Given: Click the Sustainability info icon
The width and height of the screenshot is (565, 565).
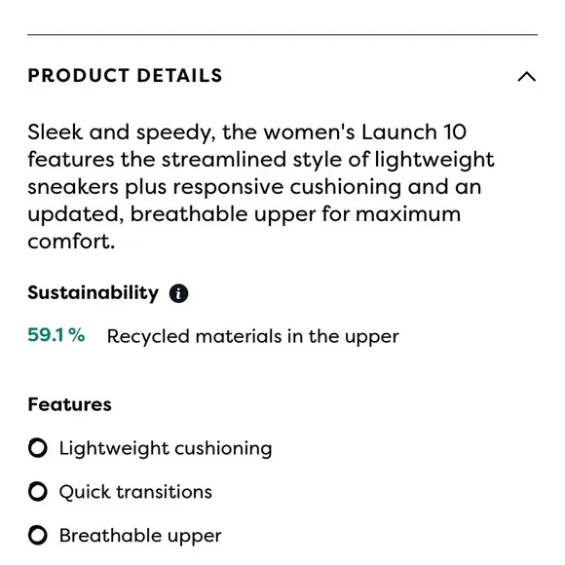Looking at the screenshot, I should (x=178, y=293).
